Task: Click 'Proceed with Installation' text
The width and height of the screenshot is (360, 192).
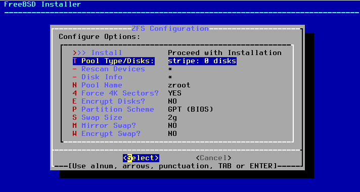Action: (225, 53)
